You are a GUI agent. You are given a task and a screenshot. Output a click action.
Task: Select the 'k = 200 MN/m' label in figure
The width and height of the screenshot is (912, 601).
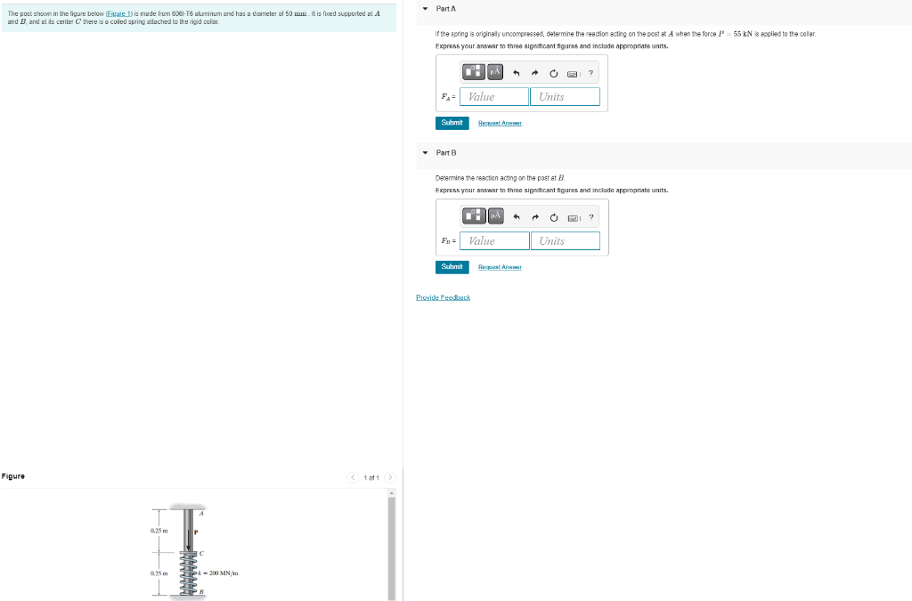218,573
